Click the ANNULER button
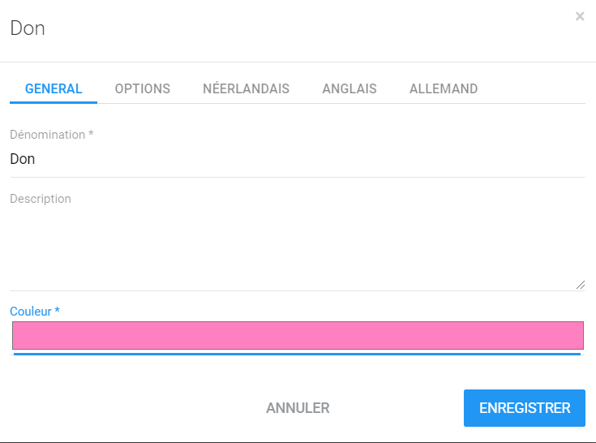 click(298, 408)
